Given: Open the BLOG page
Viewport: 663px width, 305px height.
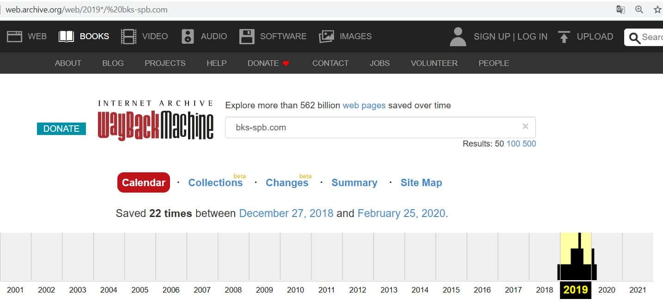Looking at the screenshot, I should point(113,63).
